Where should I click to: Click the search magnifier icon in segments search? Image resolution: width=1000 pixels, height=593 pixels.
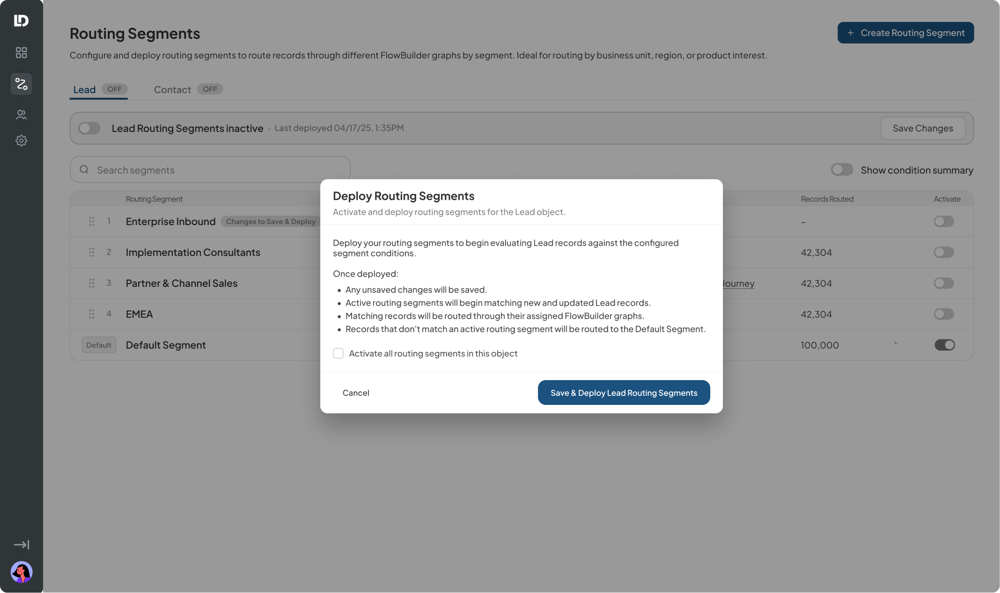pyautogui.click(x=84, y=169)
